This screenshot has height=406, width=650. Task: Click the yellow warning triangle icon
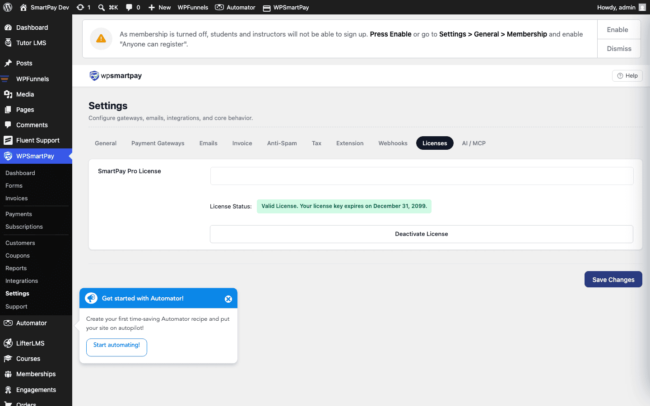(x=101, y=39)
